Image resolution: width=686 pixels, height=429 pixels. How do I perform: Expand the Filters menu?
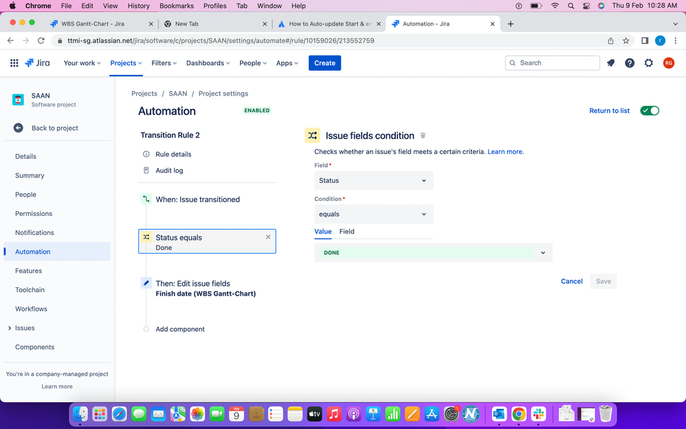[164, 63]
